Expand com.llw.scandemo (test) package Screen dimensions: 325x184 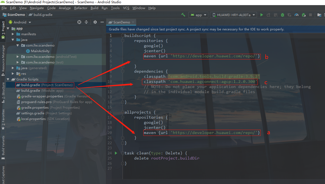click(x=18, y=62)
